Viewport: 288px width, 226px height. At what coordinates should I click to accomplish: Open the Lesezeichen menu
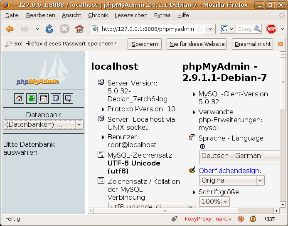(x=131, y=15)
